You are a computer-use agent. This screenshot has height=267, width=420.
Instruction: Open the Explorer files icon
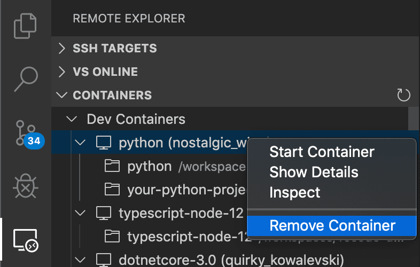(26, 26)
